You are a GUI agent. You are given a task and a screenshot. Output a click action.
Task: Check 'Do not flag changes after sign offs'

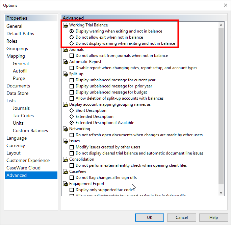(x=72, y=178)
